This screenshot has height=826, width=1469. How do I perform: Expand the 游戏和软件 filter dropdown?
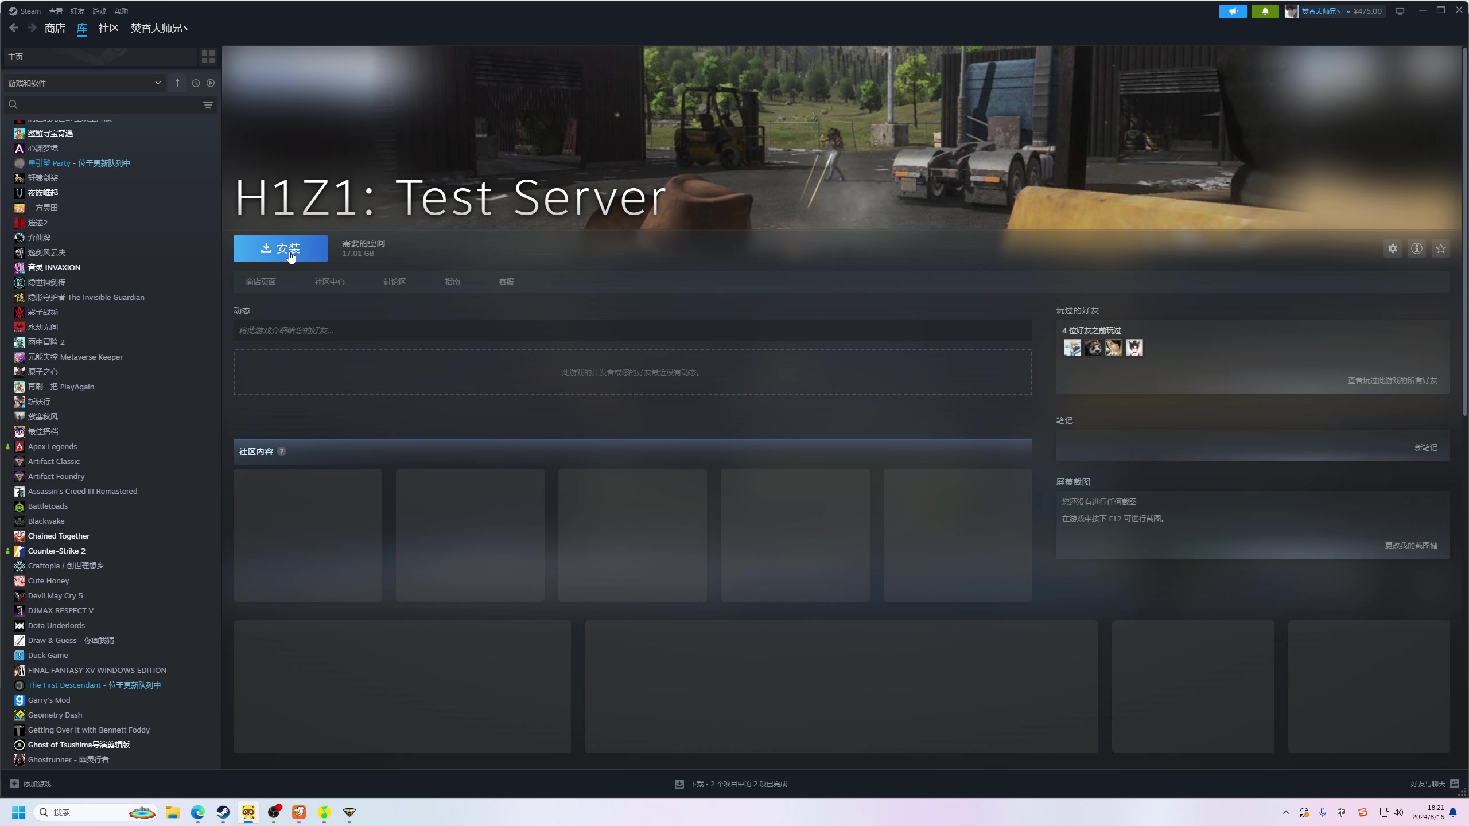coord(84,83)
